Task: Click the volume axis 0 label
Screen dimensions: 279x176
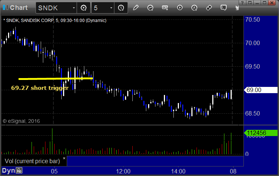Action: tap(247, 154)
